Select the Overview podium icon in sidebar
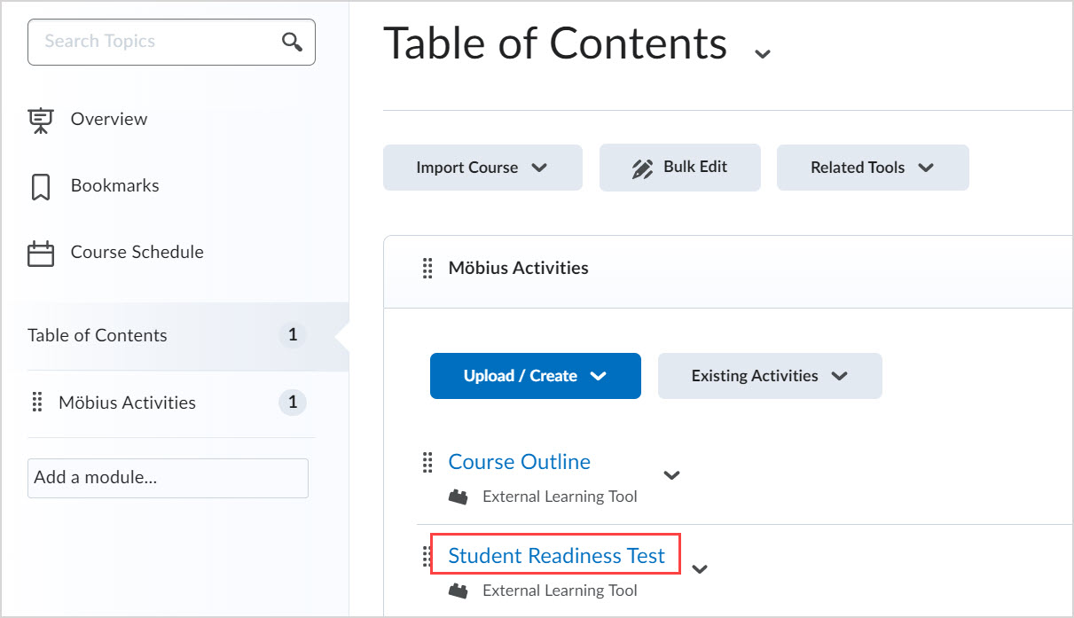 point(41,119)
